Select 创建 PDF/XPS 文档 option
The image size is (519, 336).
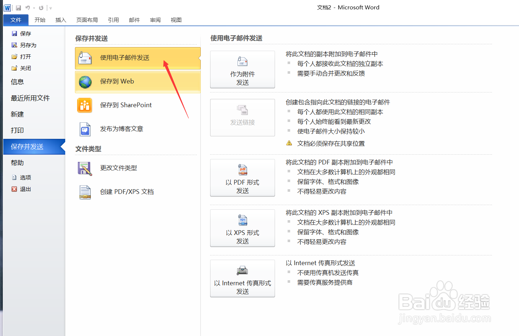click(x=138, y=192)
